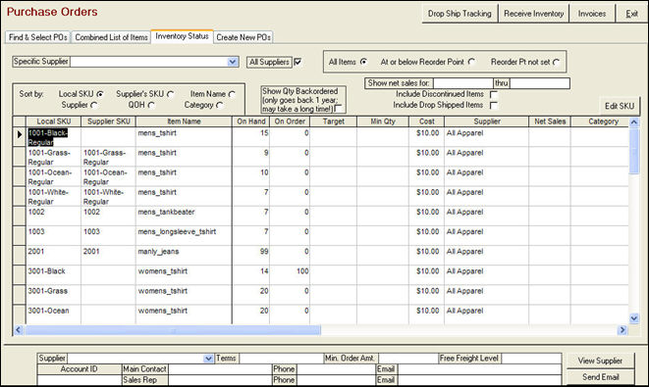Click the Free Freight Level field
The width and height of the screenshot is (649, 387).
pos(530,359)
